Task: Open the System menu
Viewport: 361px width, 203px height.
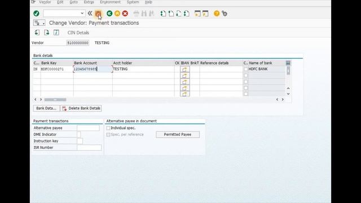Action: 133,2
